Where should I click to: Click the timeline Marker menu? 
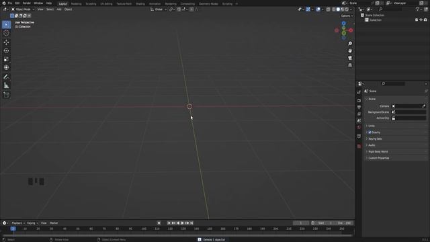(x=54, y=223)
